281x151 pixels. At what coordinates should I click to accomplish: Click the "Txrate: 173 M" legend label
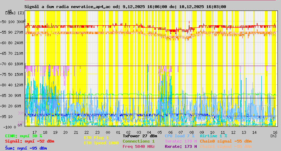pyautogui.click(x=181, y=141)
